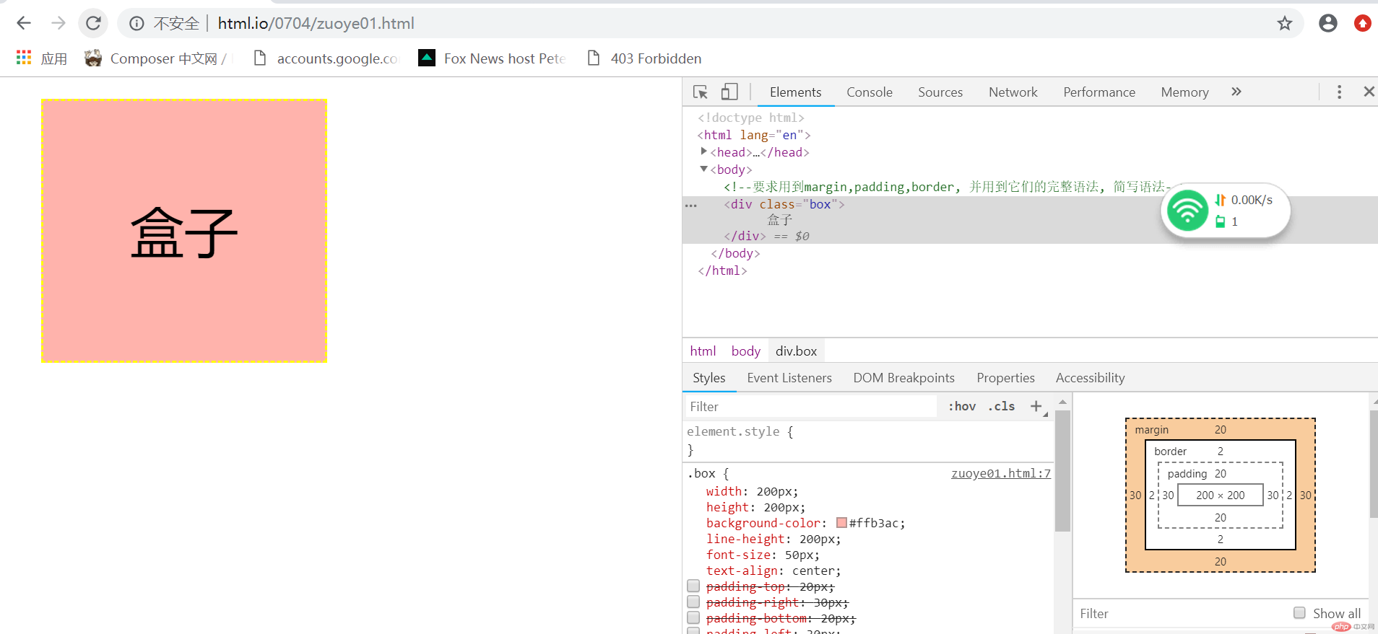The image size is (1378, 634).
Task: Open the Accessibility sub-tab
Action: point(1091,378)
